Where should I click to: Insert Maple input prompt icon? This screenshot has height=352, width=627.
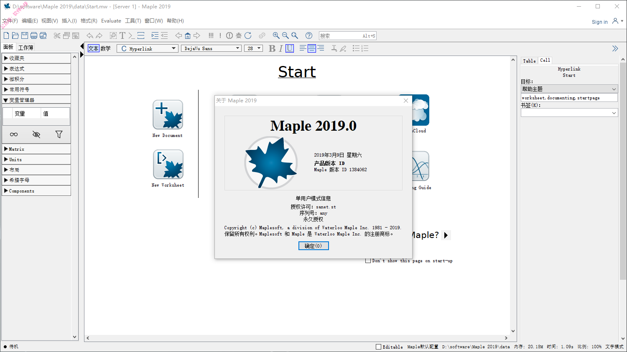(x=131, y=35)
